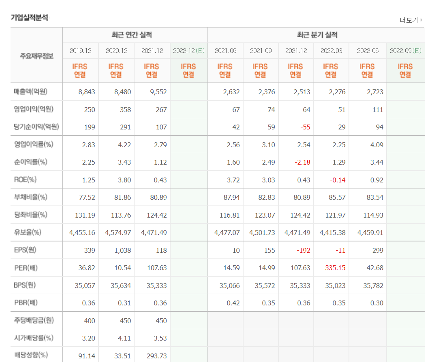Screen dimensions: 432x362
Task: Click the 2021.09 column header
Action: tap(261, 51)
